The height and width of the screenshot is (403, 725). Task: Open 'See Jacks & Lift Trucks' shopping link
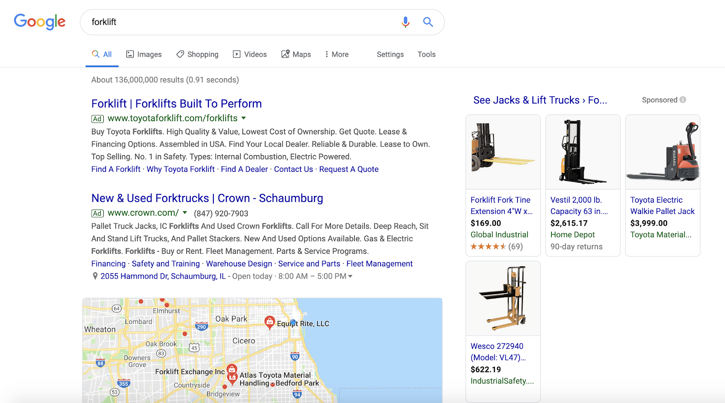540,100
